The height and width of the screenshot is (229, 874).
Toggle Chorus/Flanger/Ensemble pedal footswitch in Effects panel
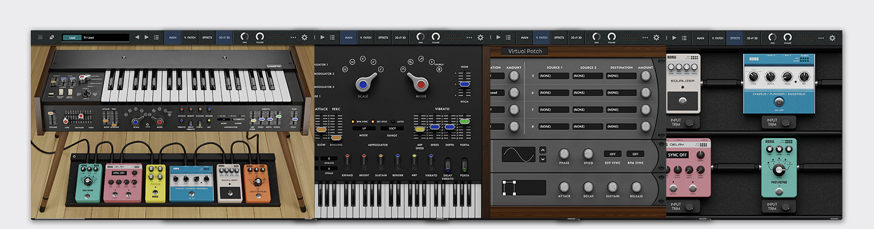click(779, 101)
